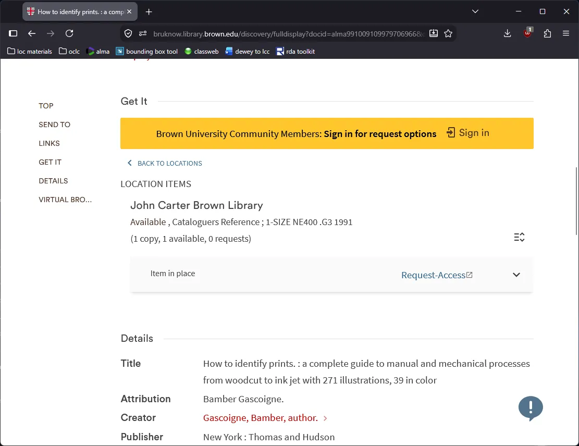The height and width of the screenshot is (446, 579).
Task: Bookmark this page with the star icon
Action: point(448,33)
